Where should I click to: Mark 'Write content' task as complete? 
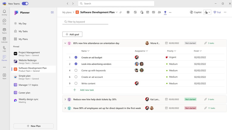pos(76,83)
